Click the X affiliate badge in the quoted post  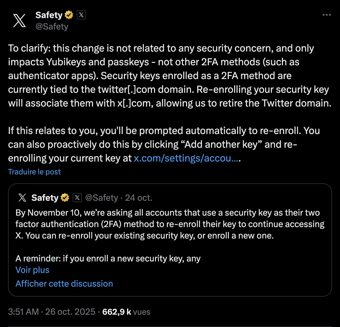77,198
